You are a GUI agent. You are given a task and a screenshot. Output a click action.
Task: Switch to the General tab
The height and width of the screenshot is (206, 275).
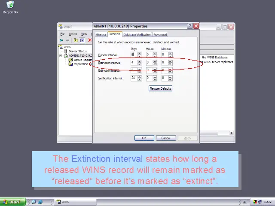coord(101,34)
